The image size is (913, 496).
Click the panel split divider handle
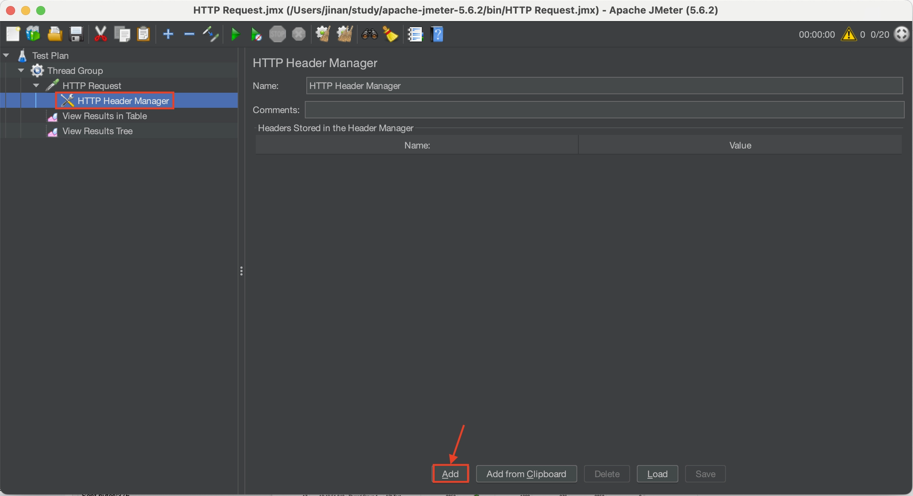point(241,271)
